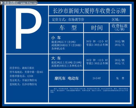136x108 pixels.
Task: Click the title 长沙市新闻大厦停车收费公示牌
Action: [89, 11]
